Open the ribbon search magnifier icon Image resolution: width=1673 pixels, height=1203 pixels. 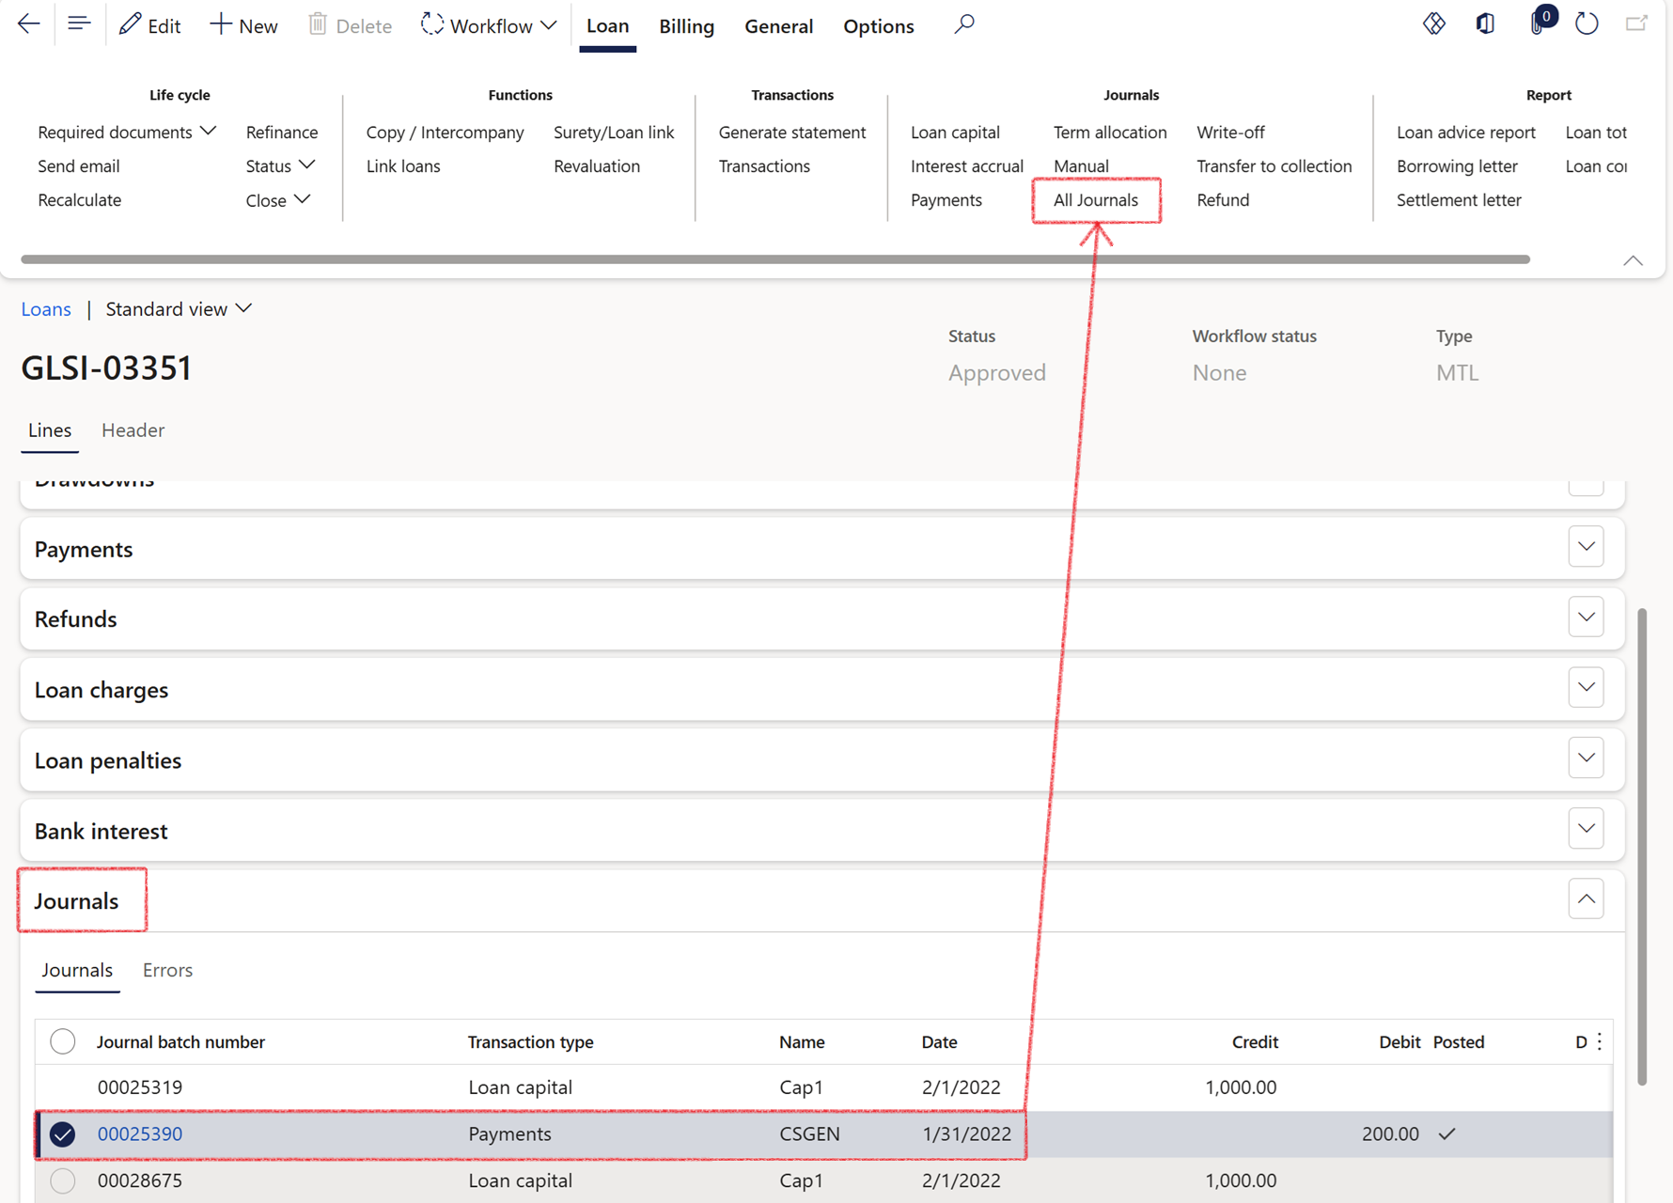click(963, 24)
